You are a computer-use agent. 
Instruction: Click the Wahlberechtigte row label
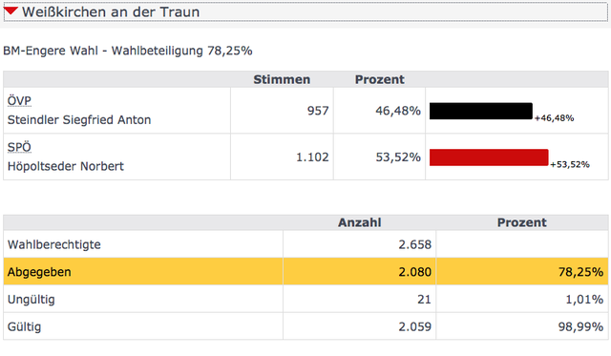coord(54,244)
